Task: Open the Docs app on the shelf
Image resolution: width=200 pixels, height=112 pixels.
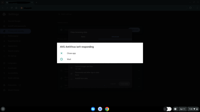Action: [x=100, y=109]
